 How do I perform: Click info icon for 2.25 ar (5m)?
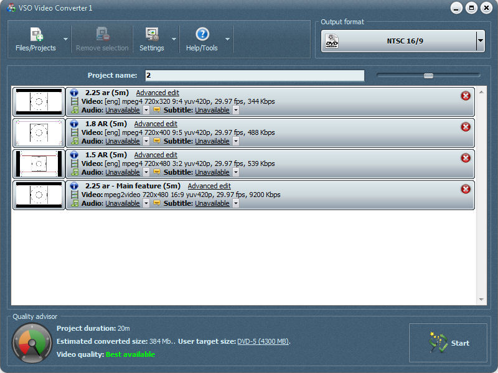[x=74, y=93]
